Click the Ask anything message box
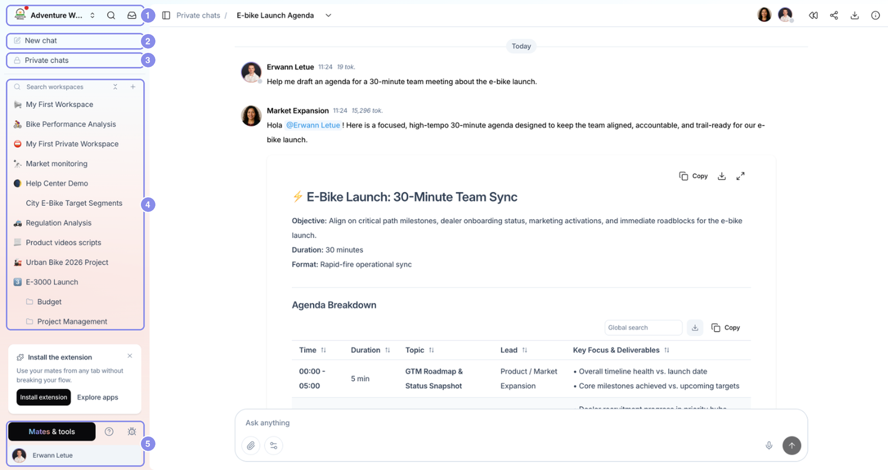This screenshot has height=470, width=888. click(x=521, y=423)
